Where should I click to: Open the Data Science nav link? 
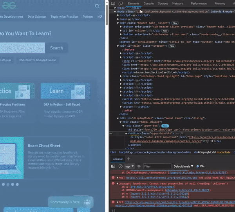click(37, 16)
